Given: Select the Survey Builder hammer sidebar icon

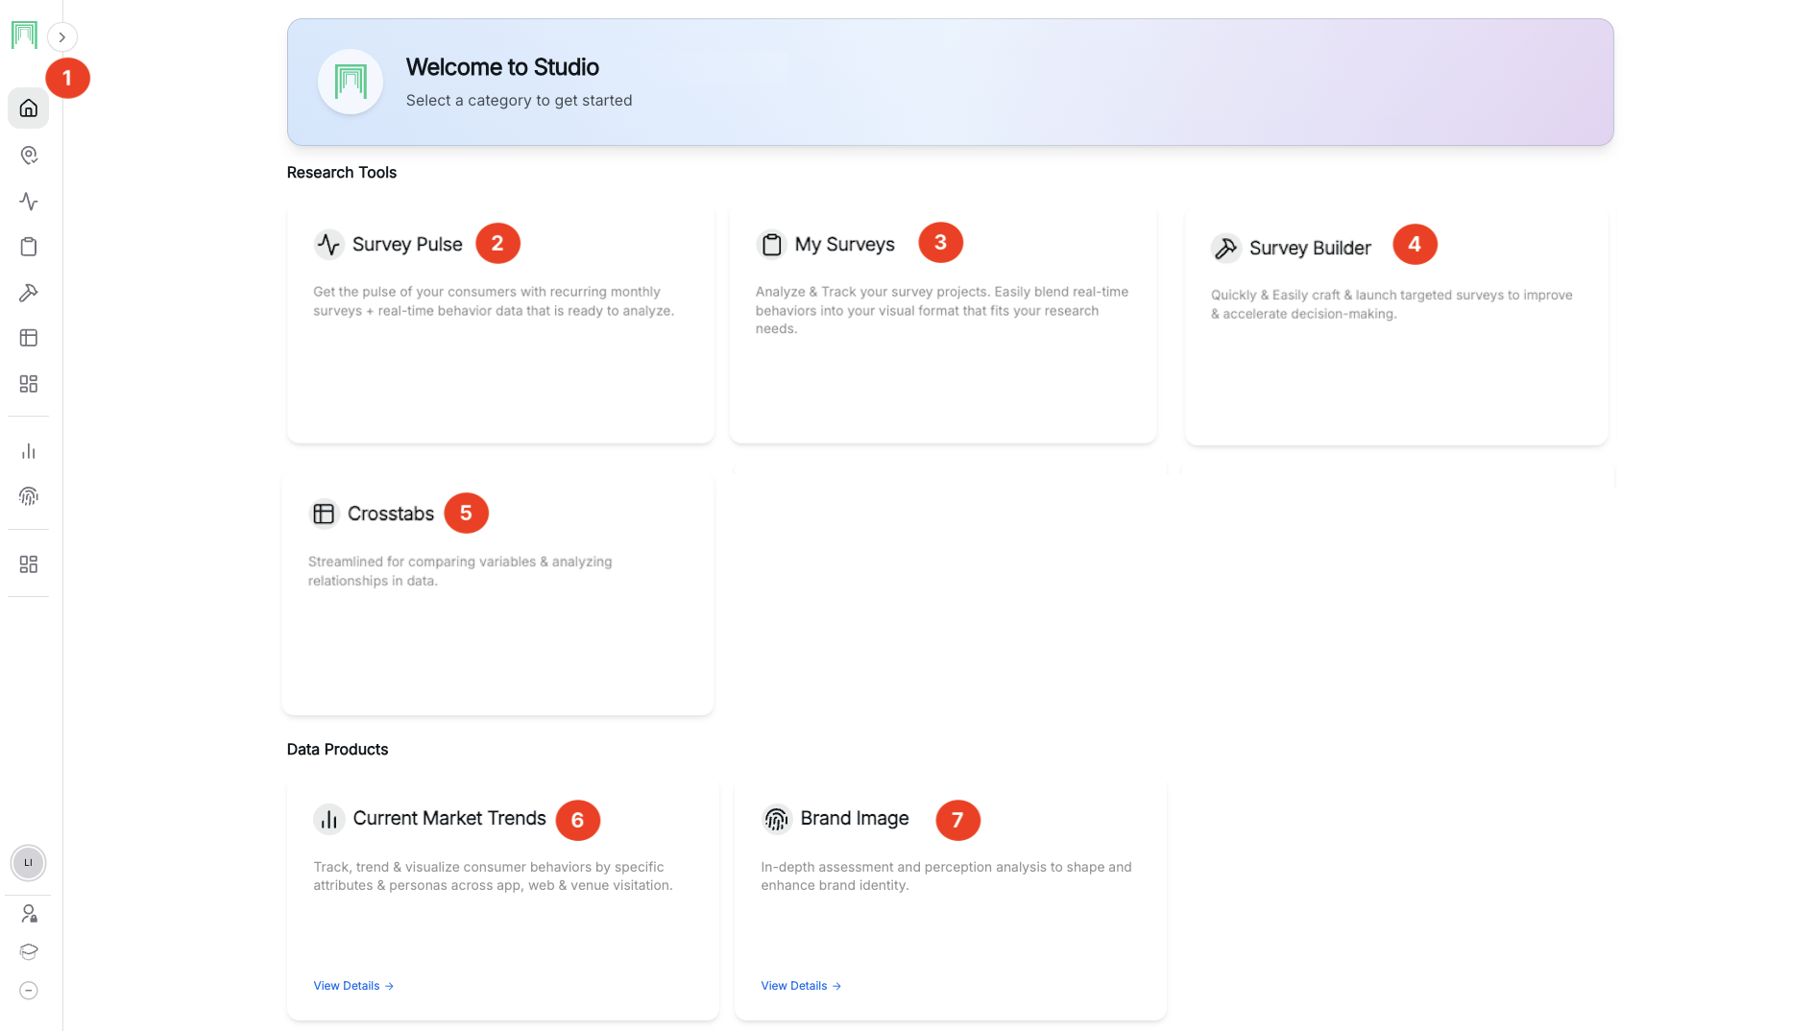Looking at the screenshot, I should (29, 293).
